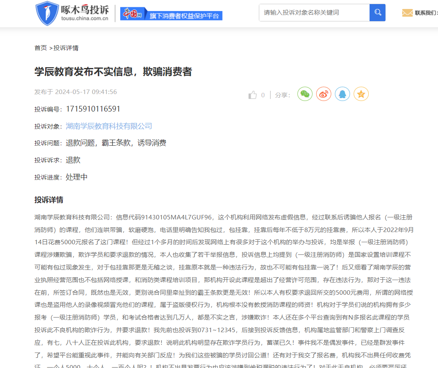
Task: Go to 首页 in the breadcrumb
Action: click(x=40, y=48)
